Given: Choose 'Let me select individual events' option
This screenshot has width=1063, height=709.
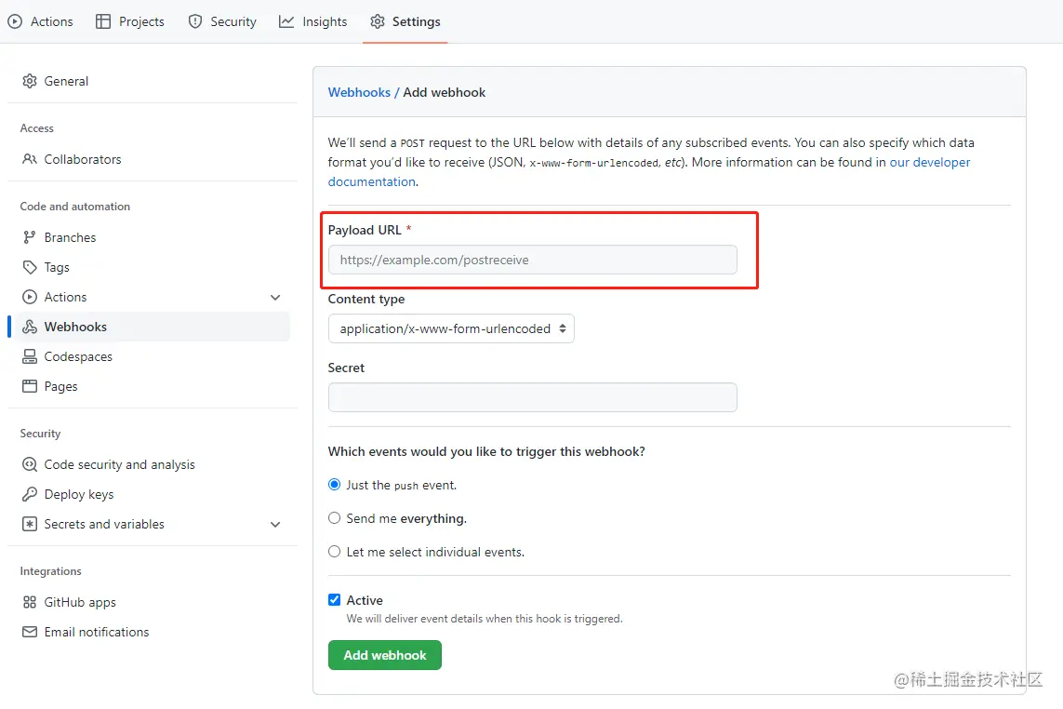Looking at the screenshot, I should (x=334, y=552).
